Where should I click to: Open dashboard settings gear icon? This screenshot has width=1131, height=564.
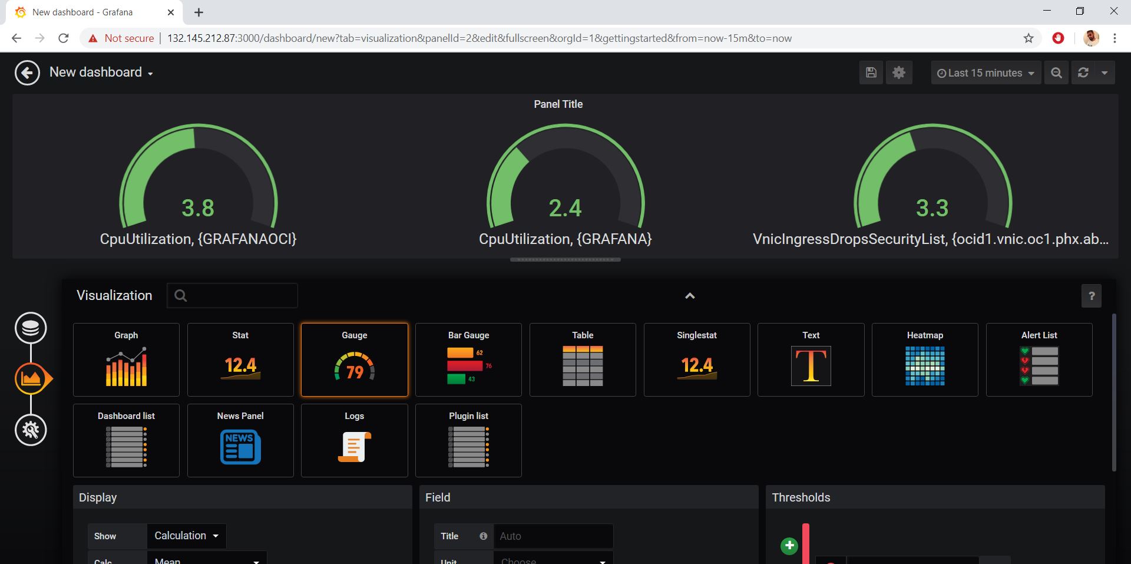[x=898, y=72]
